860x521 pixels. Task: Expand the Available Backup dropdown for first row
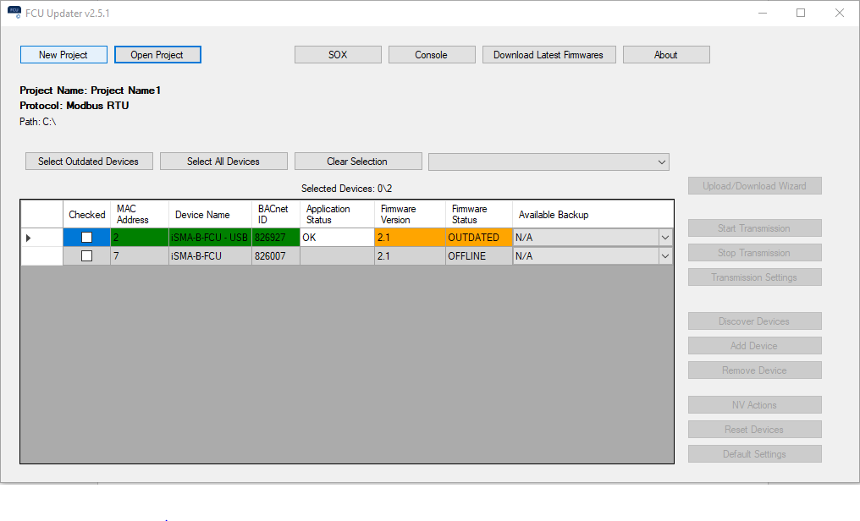[x=664, y=238]
